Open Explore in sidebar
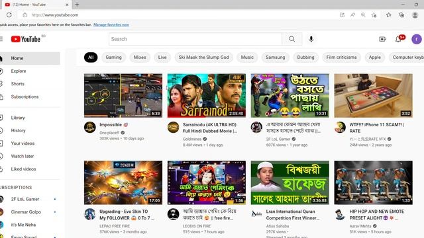Viewport: 424px width, 238px height. (x=30, y=71)
